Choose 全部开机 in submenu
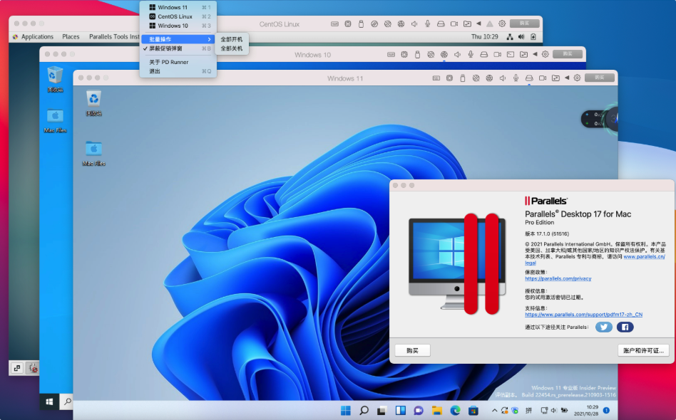The image size is (676, 420). tap(232, 39)
